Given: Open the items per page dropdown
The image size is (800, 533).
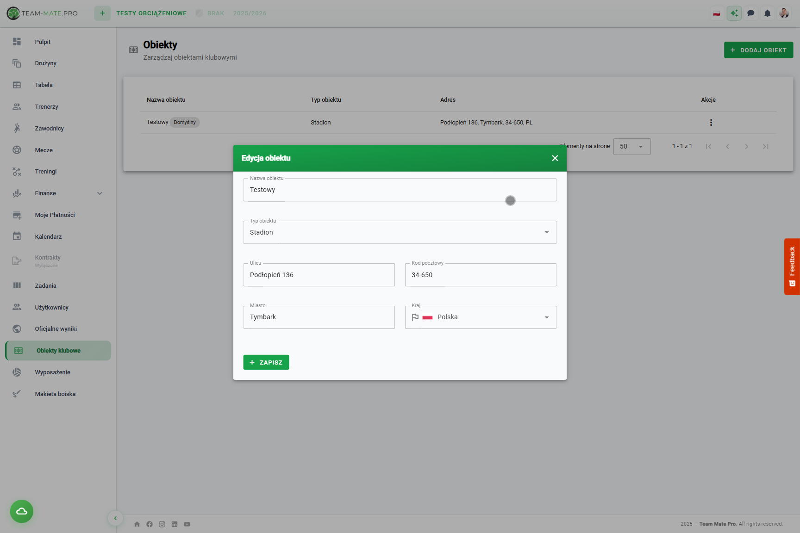Looking at the screenshot, I should point(631,147).
